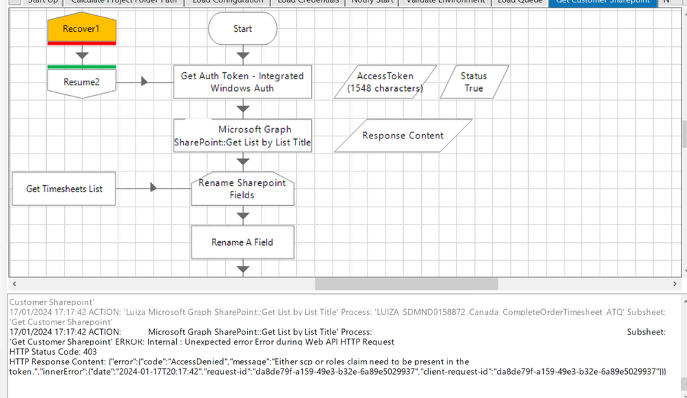The height and width of the screenshot is (398, 687).
Task: Select Get Auth Token action stage
Action: pyautogui.click(x=242, y=82)
